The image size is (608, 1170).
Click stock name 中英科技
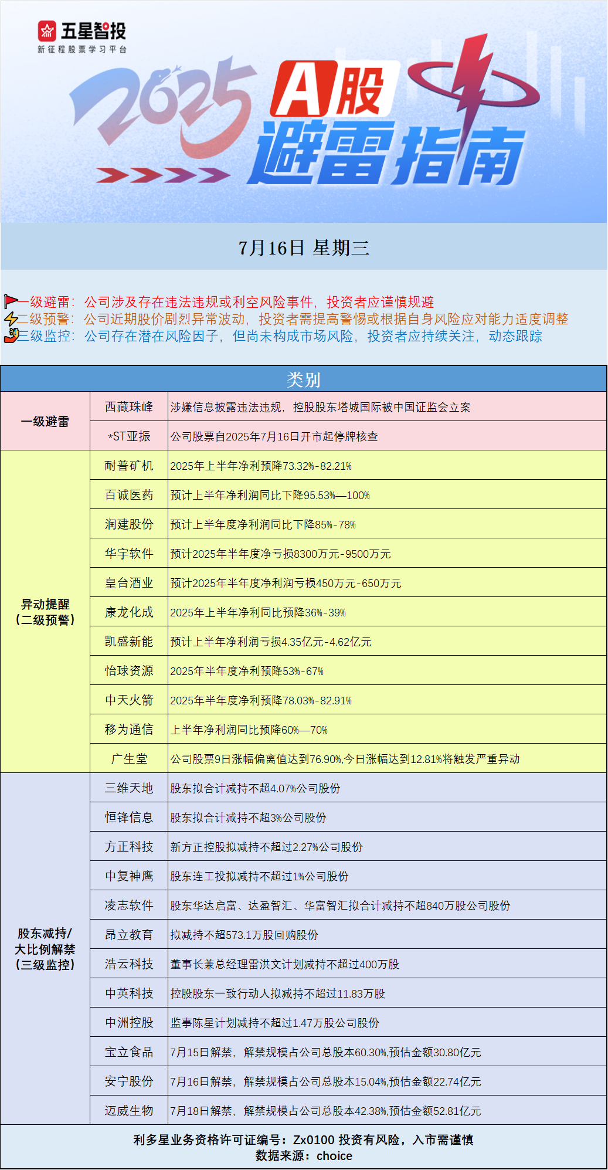129,993
